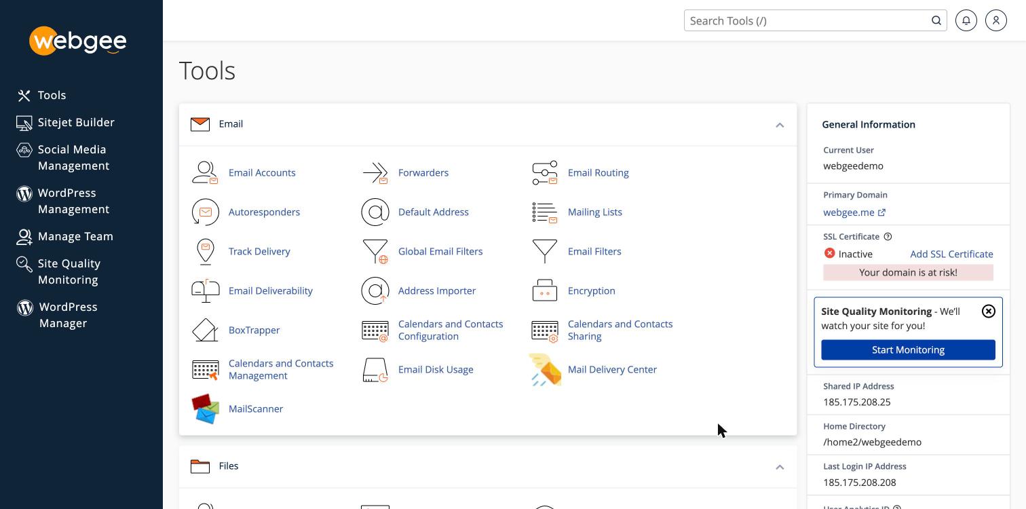Click the Global Email Filters funnel icon

(x=375, y=251)
